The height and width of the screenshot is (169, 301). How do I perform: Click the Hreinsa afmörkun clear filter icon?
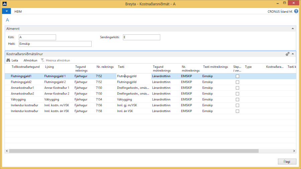coord(42,60)
